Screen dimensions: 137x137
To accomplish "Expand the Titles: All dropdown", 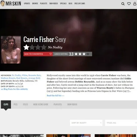I will click(x=121, y=123).
